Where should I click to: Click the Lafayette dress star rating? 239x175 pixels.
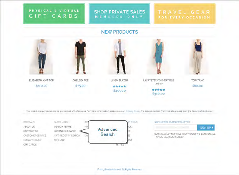(159, 90)
